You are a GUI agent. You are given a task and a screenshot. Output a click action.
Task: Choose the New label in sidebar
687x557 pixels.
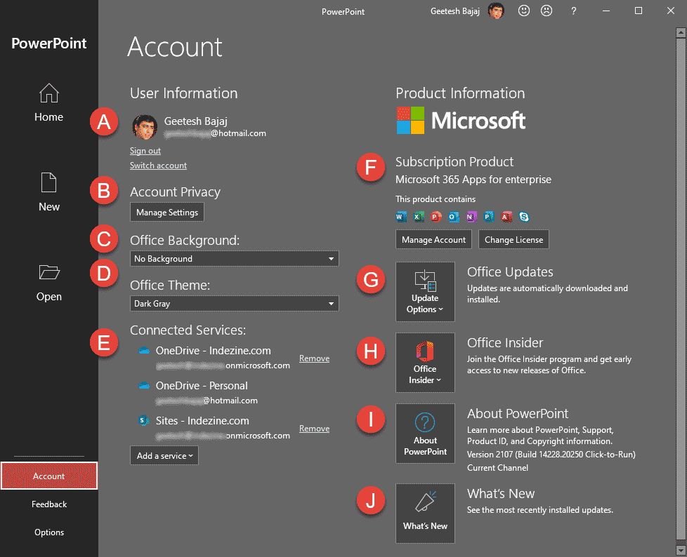click(49, 206)
